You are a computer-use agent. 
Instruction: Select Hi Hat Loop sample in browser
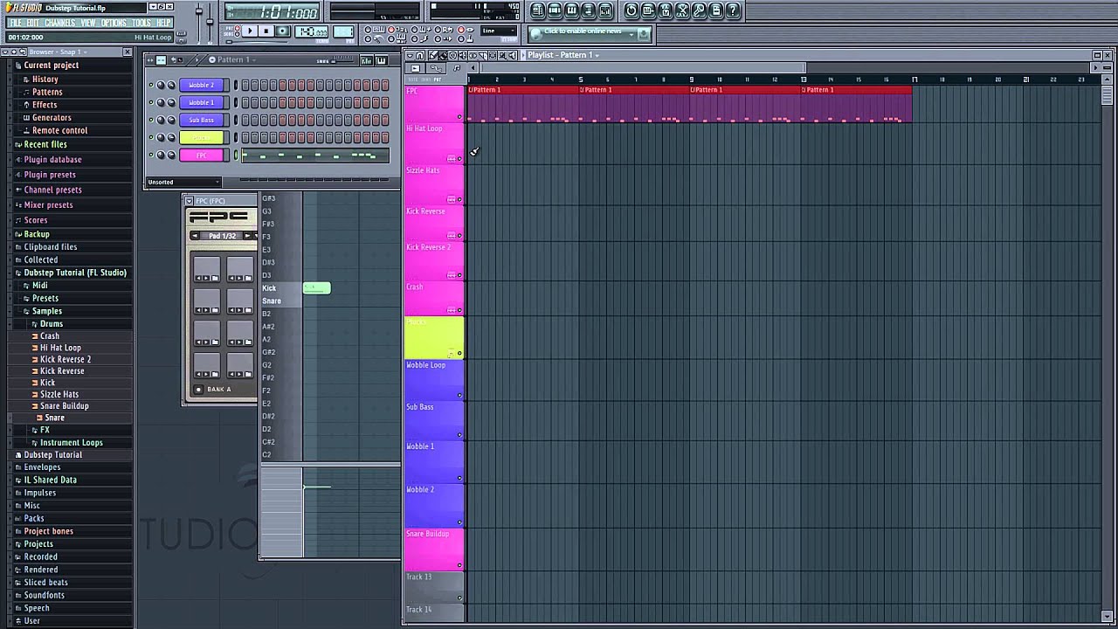point(60,348)
